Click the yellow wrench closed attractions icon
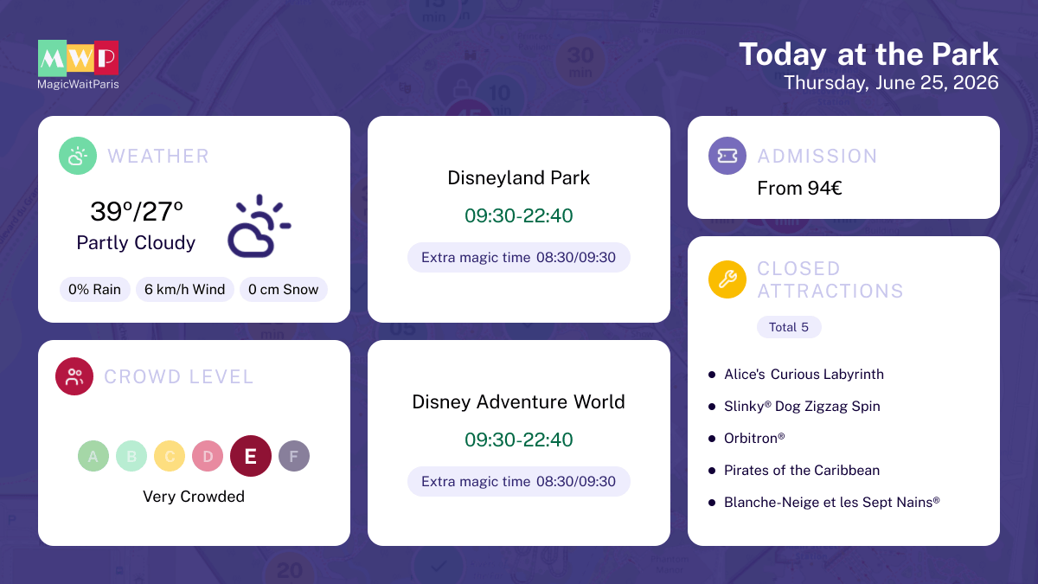Viewport: 1038px width, 584px height. (x=727, y=279)
